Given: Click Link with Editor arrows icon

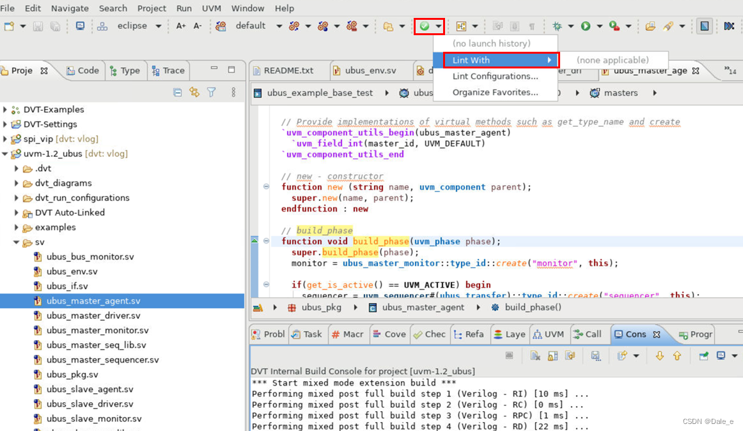Looking at the screenshot, I should (194, 92).
